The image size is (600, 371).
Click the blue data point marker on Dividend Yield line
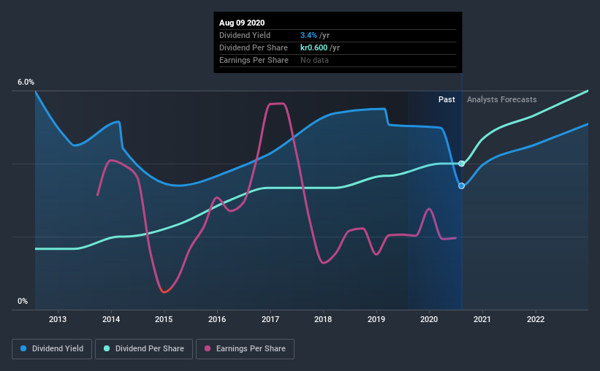point(461,186)
